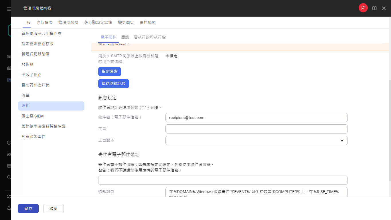The height and width of the screenshot is (220, 391).
Task: Open the settings sliders icon in the sidebar
Action: [9, 196]
